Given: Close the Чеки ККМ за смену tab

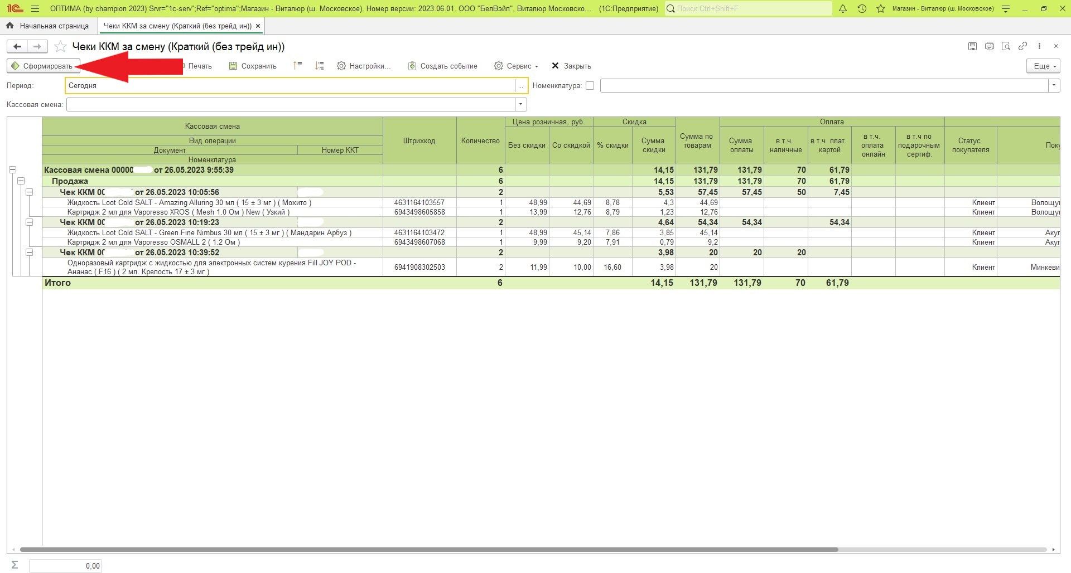Looking at the screenshot, I should pyautogui.click(x=258, y=26).
